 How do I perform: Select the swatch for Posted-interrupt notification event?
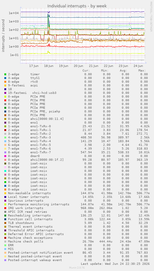(5, 252)
